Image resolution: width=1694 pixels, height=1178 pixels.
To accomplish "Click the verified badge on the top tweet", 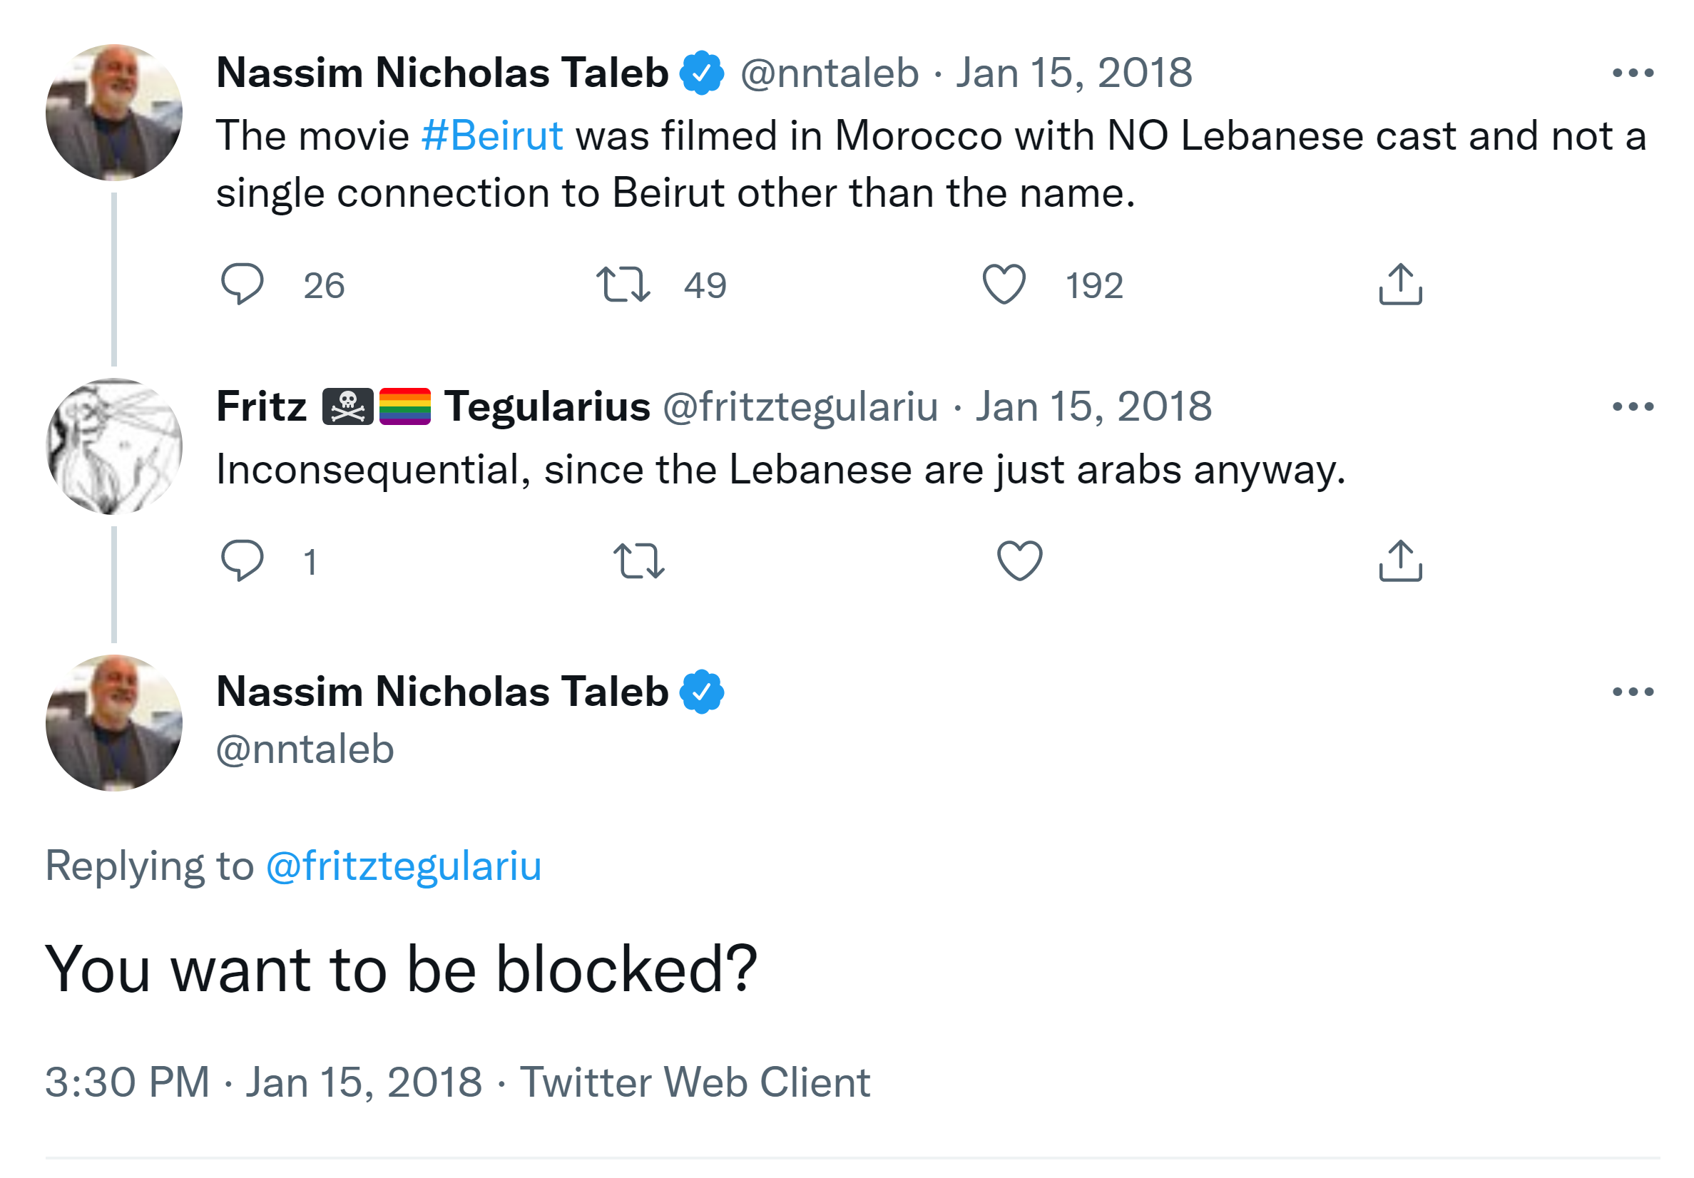I will pos(701,73).
